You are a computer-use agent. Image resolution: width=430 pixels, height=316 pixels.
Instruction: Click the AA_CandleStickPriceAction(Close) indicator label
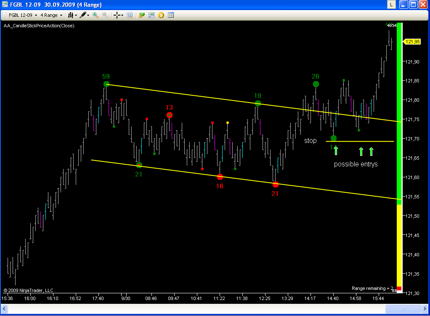39,26
